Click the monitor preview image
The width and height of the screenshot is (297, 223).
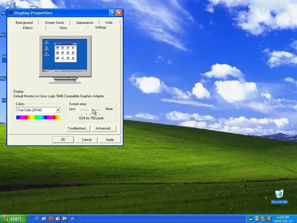click(x=65, y=59)
